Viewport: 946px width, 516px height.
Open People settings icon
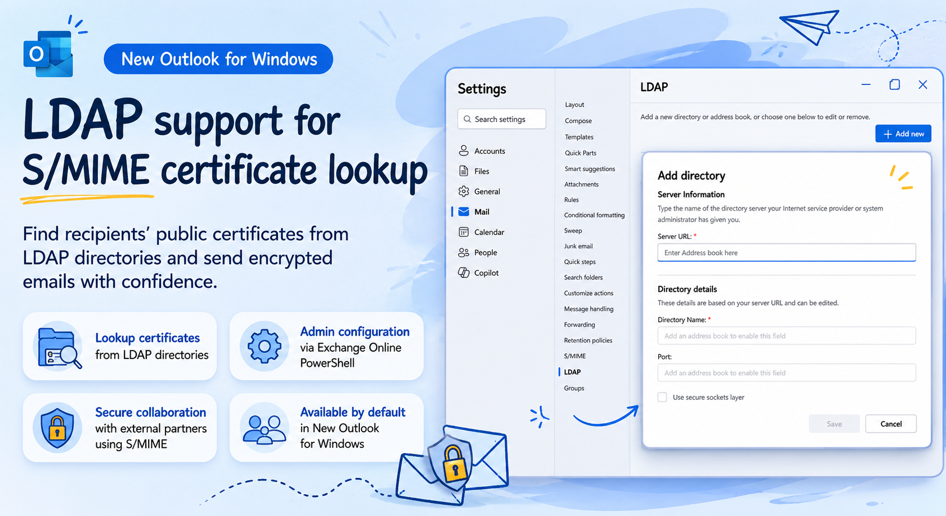coord(463,252)
